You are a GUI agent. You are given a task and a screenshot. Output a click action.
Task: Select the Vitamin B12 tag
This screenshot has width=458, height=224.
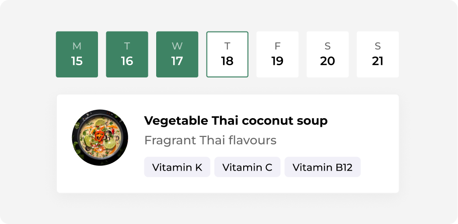322,167
